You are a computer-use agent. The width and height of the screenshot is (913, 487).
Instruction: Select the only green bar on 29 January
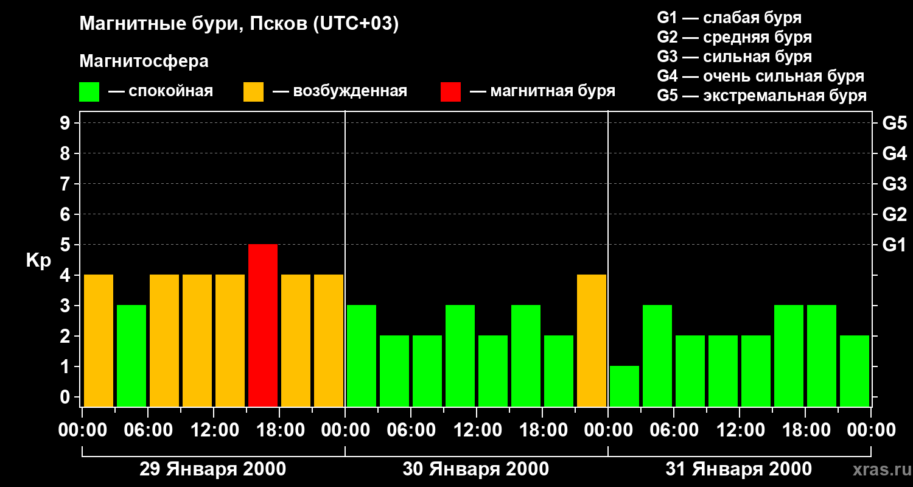(x=131, y=356)
